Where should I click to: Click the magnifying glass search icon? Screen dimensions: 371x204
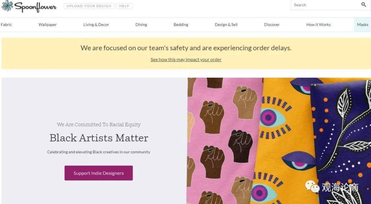tap(364, 5)
